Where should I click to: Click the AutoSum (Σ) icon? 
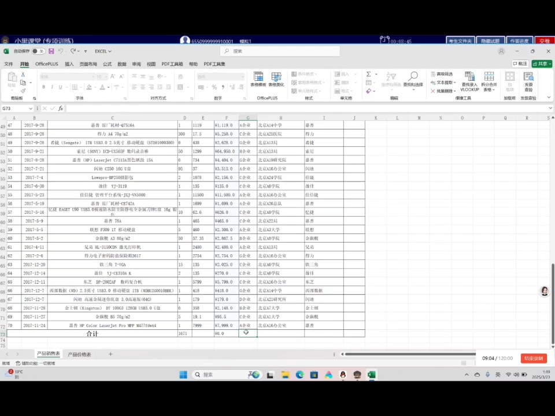tap(369, 74)
